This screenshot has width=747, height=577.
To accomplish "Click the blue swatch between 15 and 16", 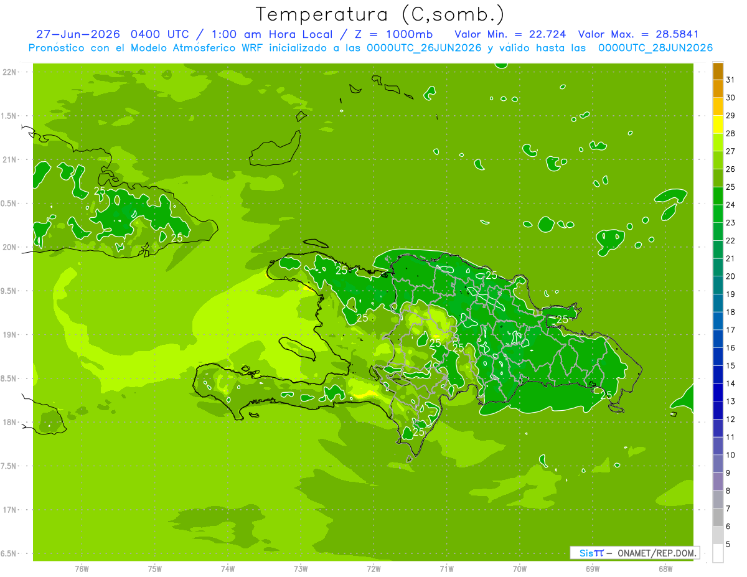I will pos(718,357).
